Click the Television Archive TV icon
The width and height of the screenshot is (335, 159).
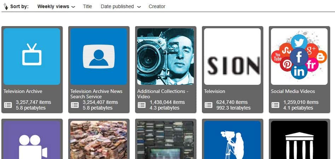pyautogui.click(x=32, y=57)
